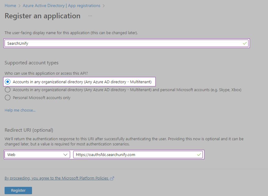268x196 pixels.
Task: Open the Help me choose link
Action: (x=20, y=110)
